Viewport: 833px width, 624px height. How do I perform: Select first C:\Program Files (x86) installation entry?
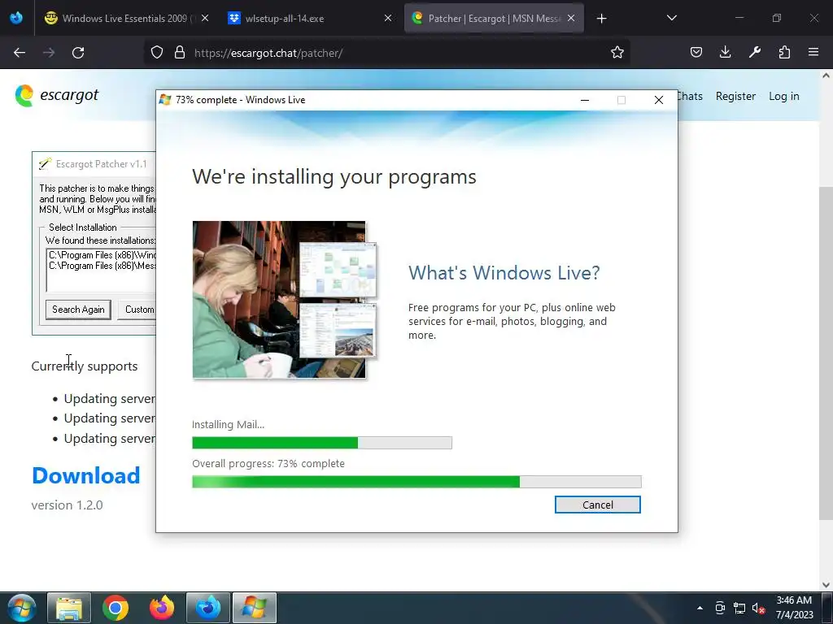coord(102,254)
